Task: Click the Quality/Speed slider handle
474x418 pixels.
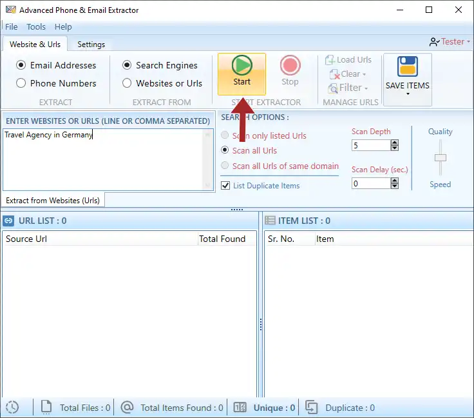Action: click(x=441, y=157)
